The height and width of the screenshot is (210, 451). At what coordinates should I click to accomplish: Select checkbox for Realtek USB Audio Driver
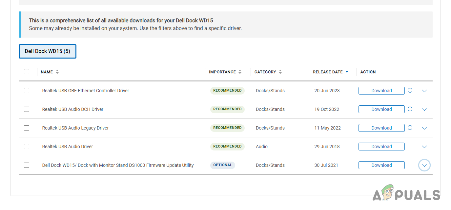pyautogui.click(x=27, y=147)
